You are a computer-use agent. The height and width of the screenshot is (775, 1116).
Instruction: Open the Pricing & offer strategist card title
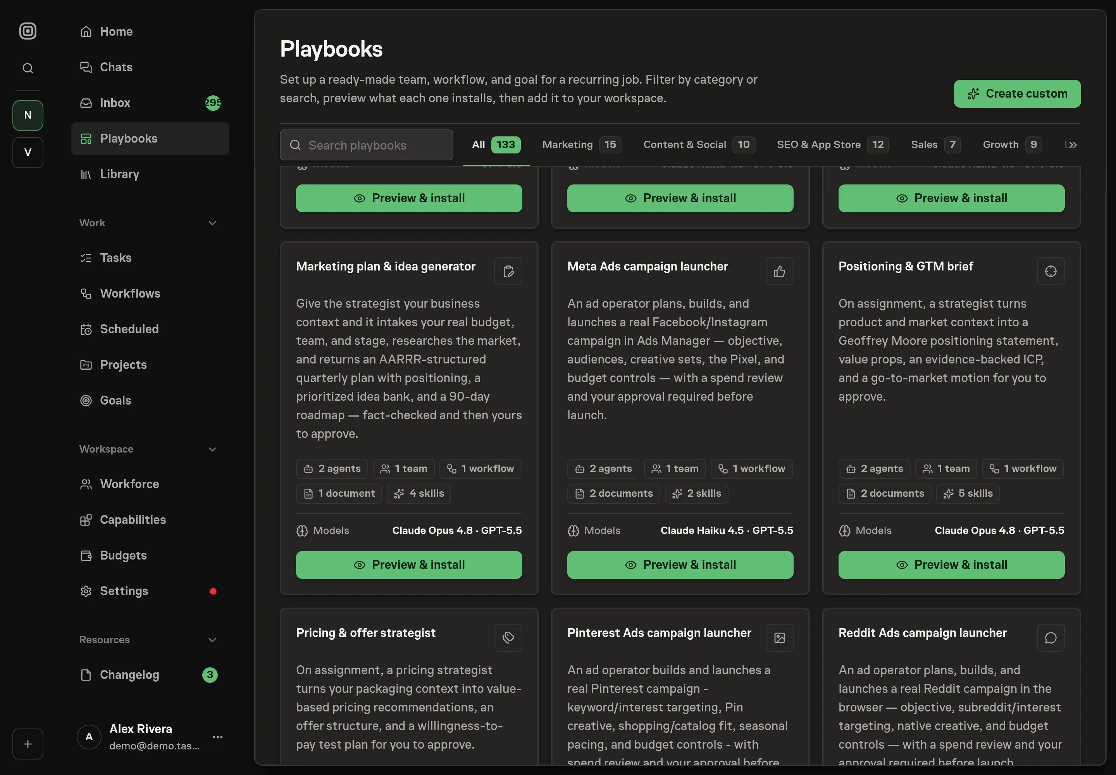[366, 633]
